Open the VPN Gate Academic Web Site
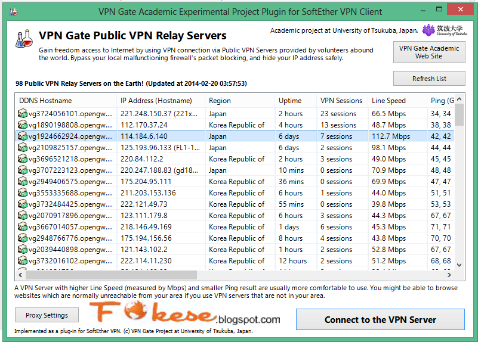The image size is (478, 342). pos(429,52)
